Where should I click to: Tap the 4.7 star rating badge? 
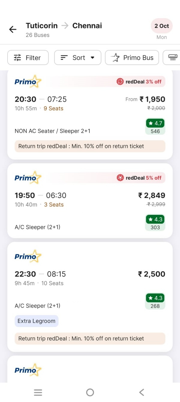point(155,123)
